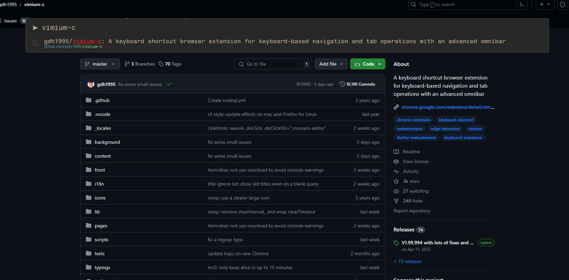Open the content folder icon
Viewport: 569px width, 280px height.
click(89, 156)
